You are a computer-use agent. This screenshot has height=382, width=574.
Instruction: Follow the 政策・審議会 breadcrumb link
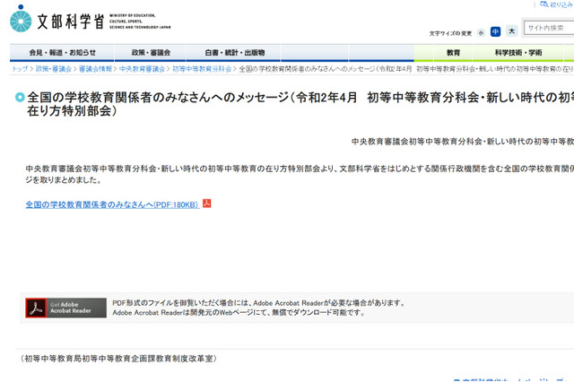point(54,69)
